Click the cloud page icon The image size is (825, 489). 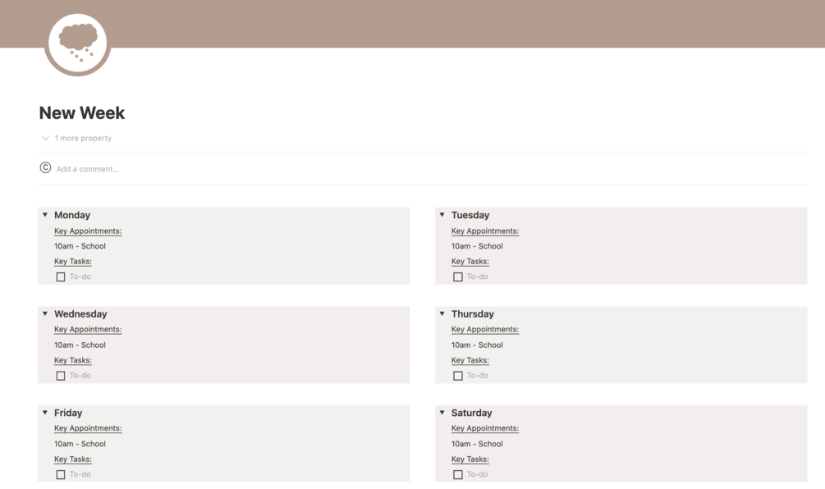(78, 44)
